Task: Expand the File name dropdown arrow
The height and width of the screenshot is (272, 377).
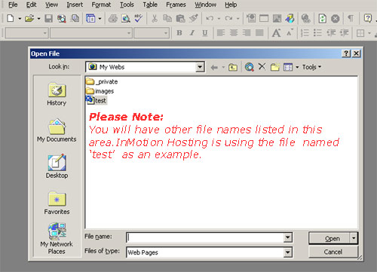Action: click(x=288, y=237)
